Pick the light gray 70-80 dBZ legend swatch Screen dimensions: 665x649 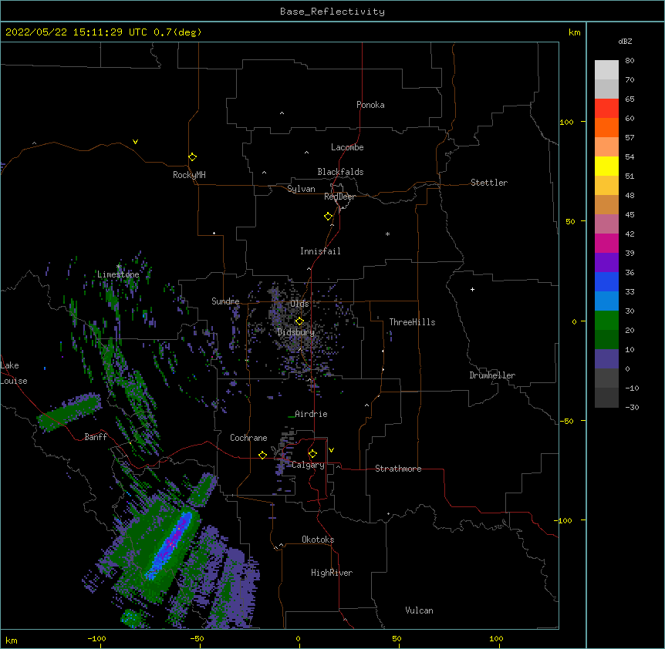coord(606,69)
